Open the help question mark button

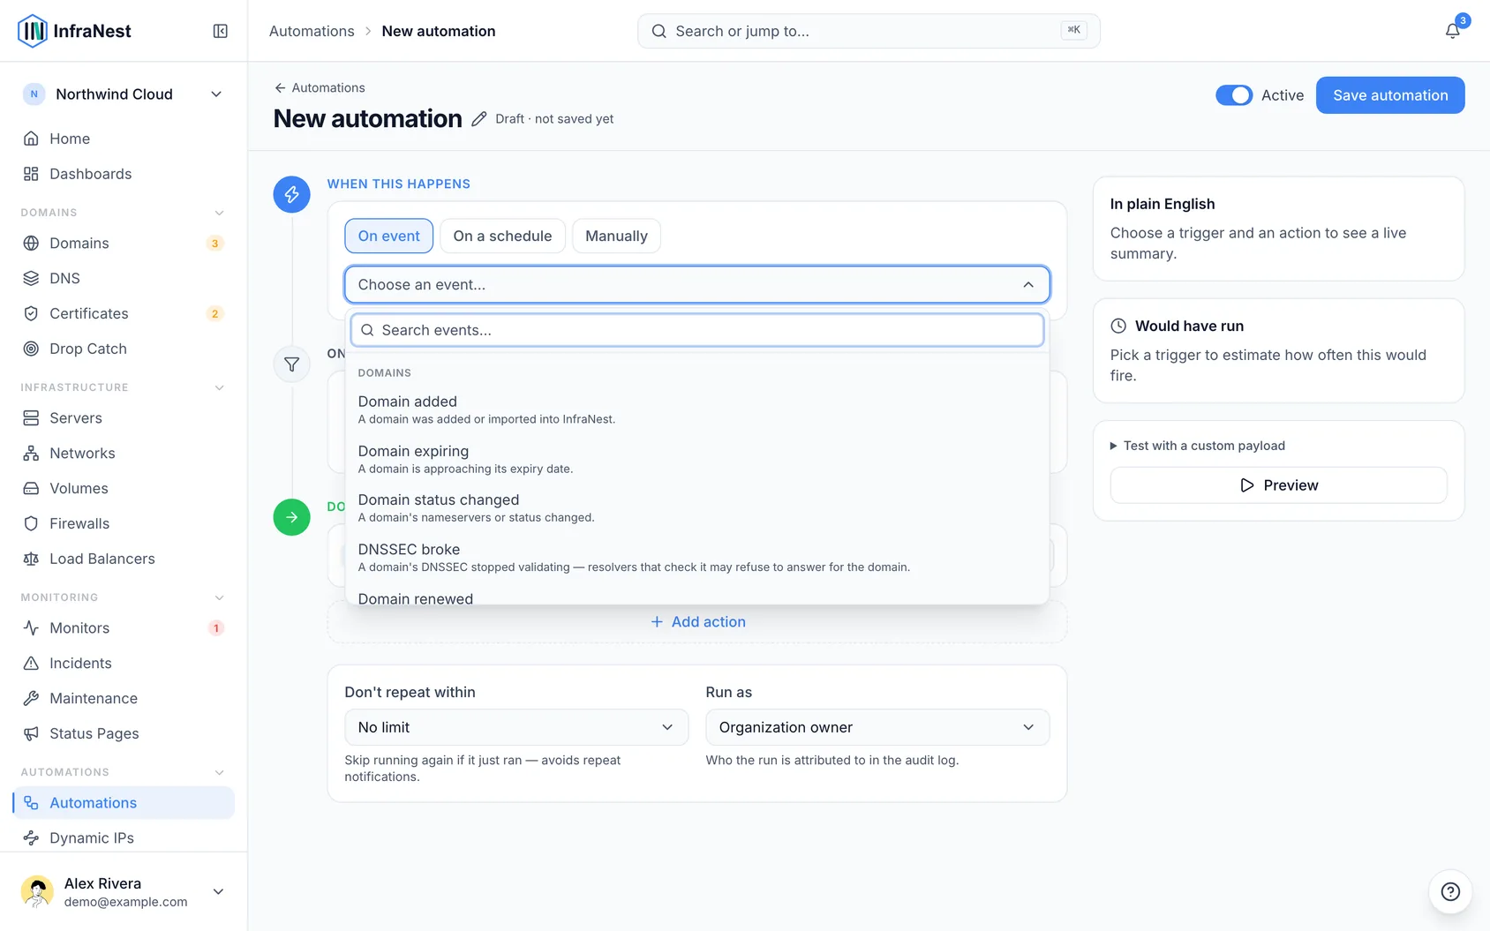click(1450, 891)
